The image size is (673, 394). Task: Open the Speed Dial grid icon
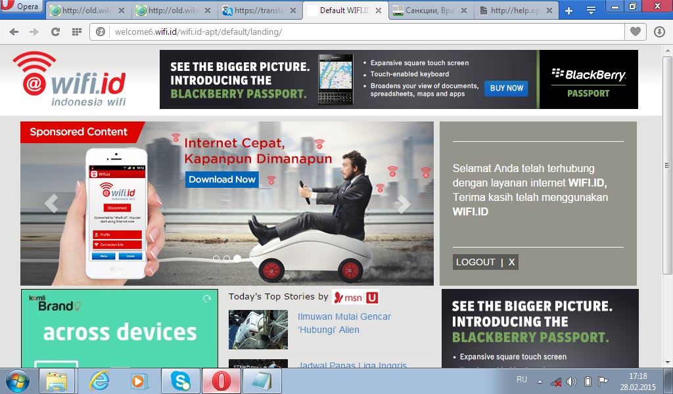77,32
